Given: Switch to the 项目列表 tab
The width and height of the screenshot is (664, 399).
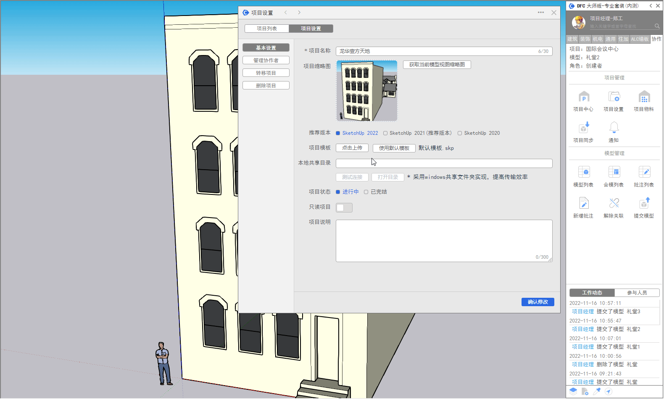Looking at the screenshot, I should (x=267, y=29).
